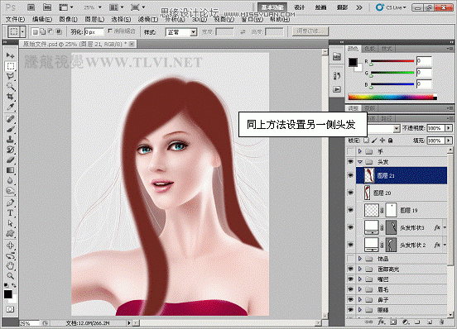457x329 pixels.
Task: Open the 选择(S) menu
Action: tap(121, 19)
